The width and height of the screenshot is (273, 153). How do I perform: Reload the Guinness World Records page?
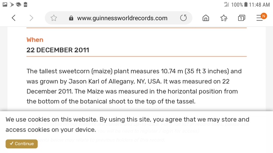[x=184, y=18]
